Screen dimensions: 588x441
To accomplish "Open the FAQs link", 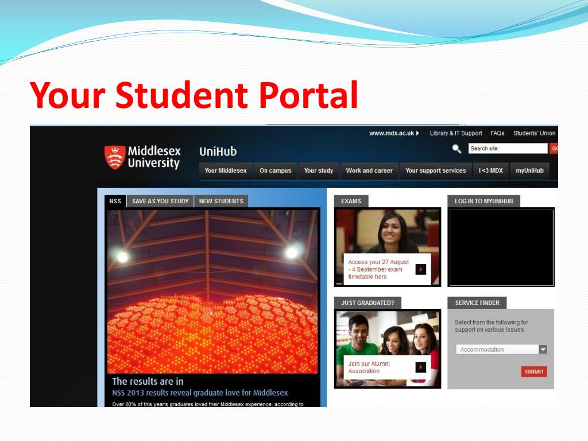I will pyautogui.click(x=497, y=133).
